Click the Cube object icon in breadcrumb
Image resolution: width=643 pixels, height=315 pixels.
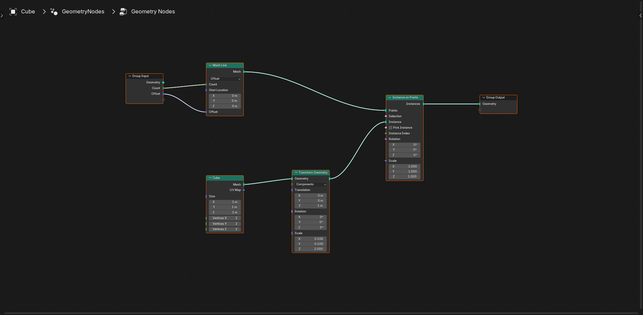[x=13, y=12]
